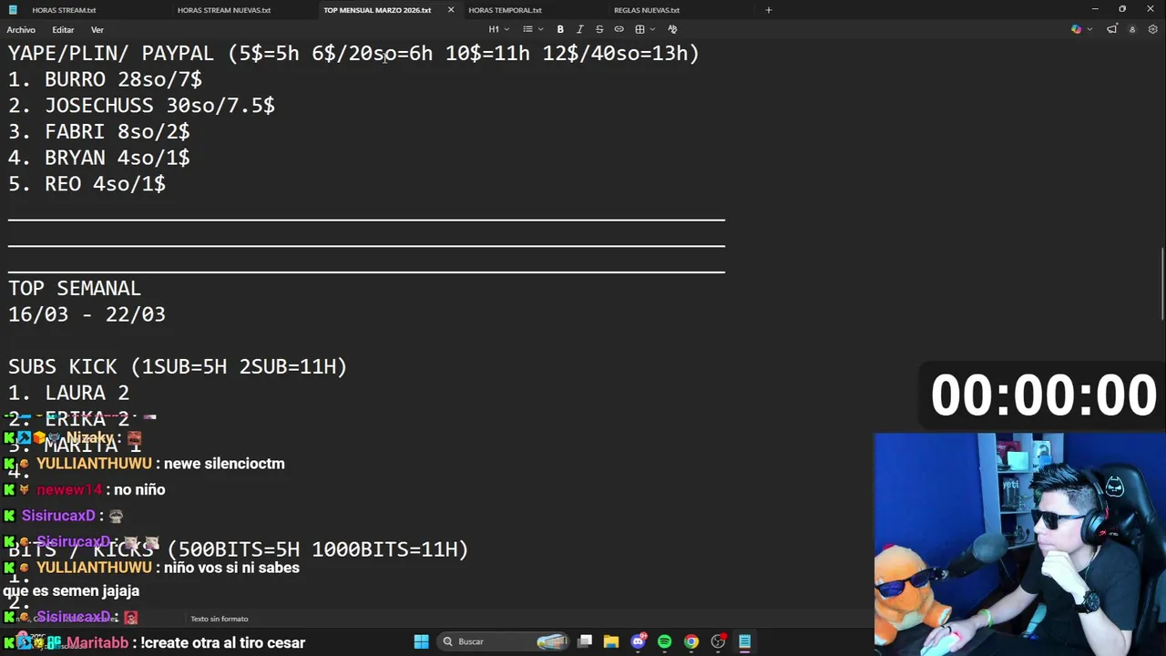
Task: Open Windows Start menu
Action: 421,641
